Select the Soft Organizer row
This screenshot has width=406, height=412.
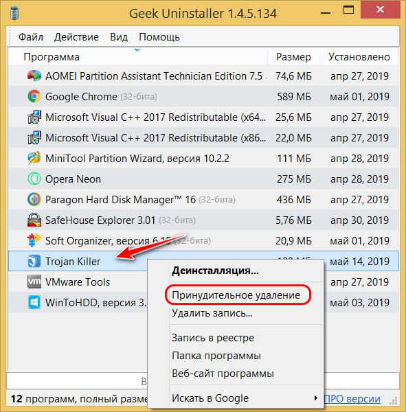click(x=203, y=241)
